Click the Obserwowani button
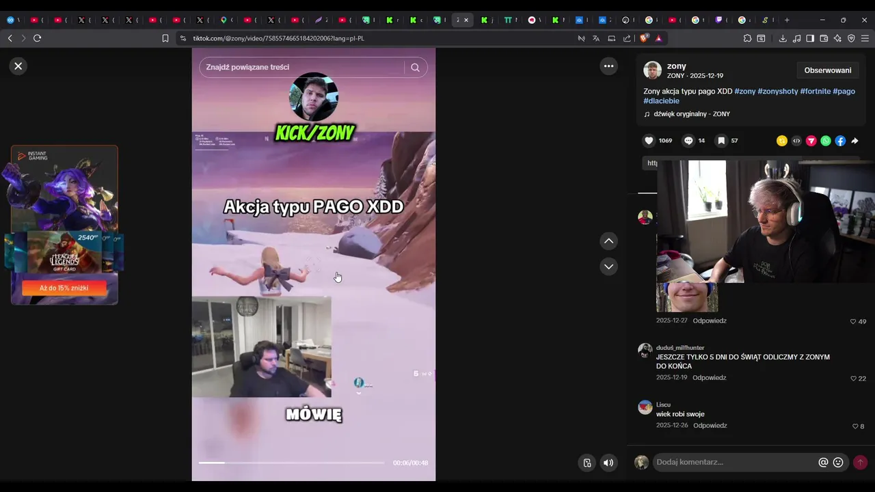The width and height of the screenshot is (875, 492). click(x=828, y=70)
